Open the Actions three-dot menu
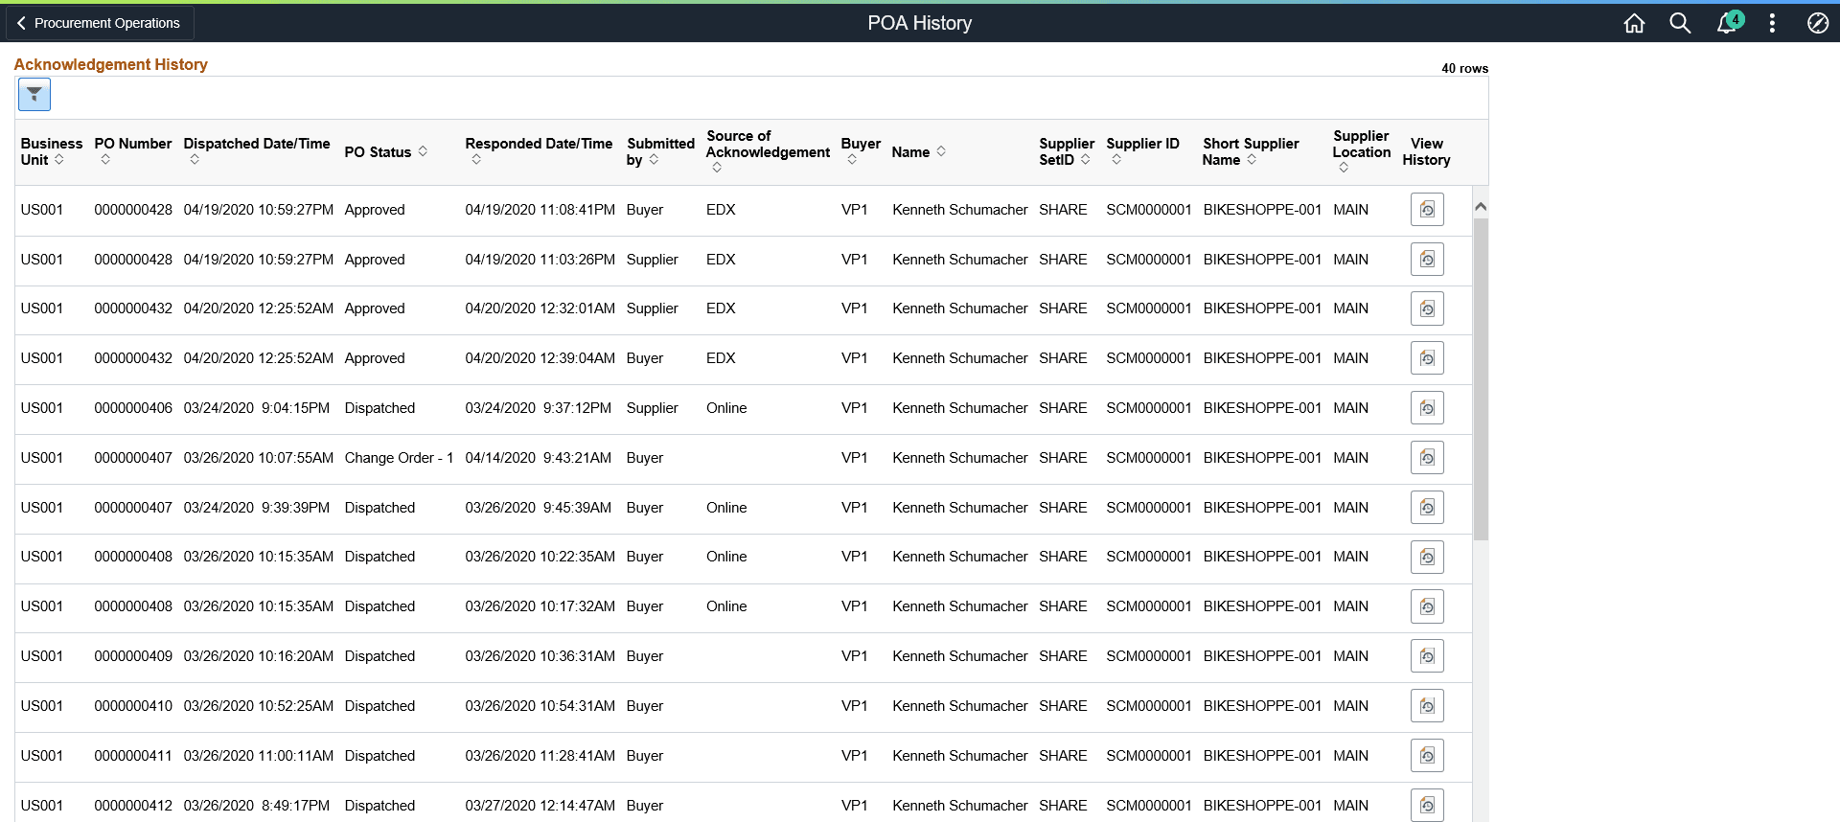This screenshot has width=1840, height=822. (1772, 23)
